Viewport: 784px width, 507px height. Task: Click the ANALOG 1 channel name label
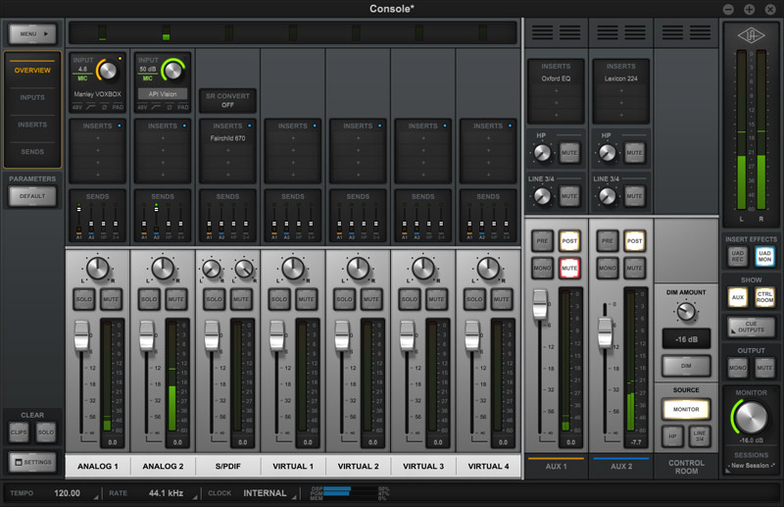97,466
